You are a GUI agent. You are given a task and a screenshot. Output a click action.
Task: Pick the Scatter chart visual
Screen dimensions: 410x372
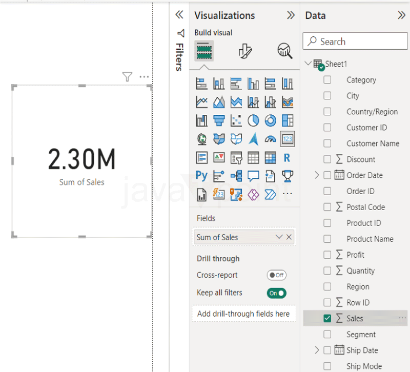(x=236, y=120)
